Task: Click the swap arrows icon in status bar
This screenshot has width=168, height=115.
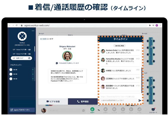Action: (99, 110)
